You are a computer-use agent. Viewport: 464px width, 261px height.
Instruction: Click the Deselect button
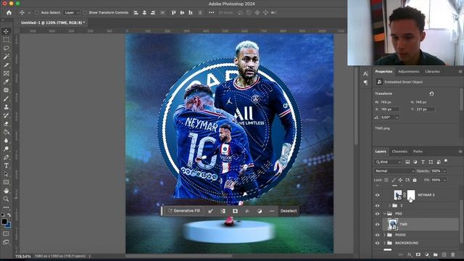click(289, 211)
